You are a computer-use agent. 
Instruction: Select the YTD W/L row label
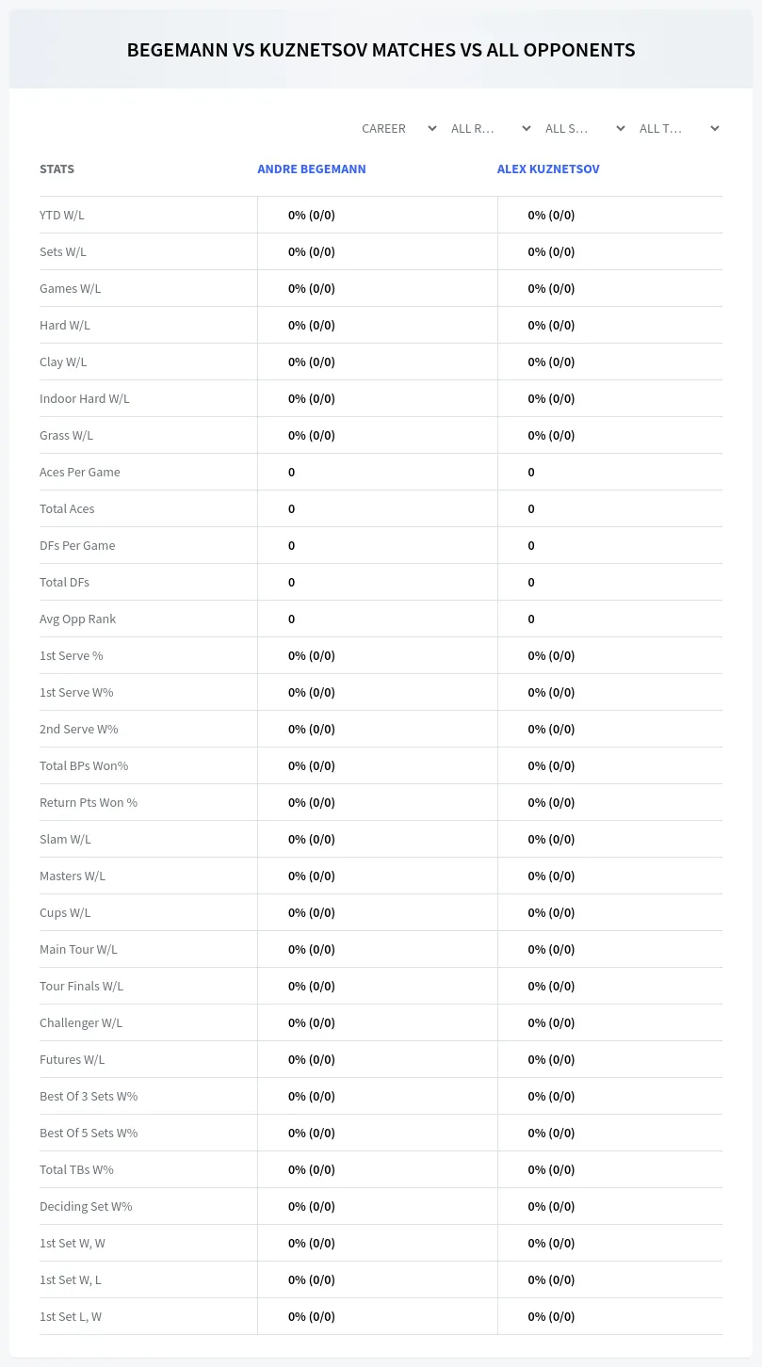(x=62, y=215)
